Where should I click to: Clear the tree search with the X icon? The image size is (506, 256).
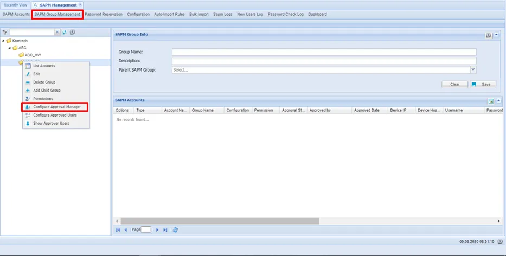pyautogui.click(x=57, y=33)
